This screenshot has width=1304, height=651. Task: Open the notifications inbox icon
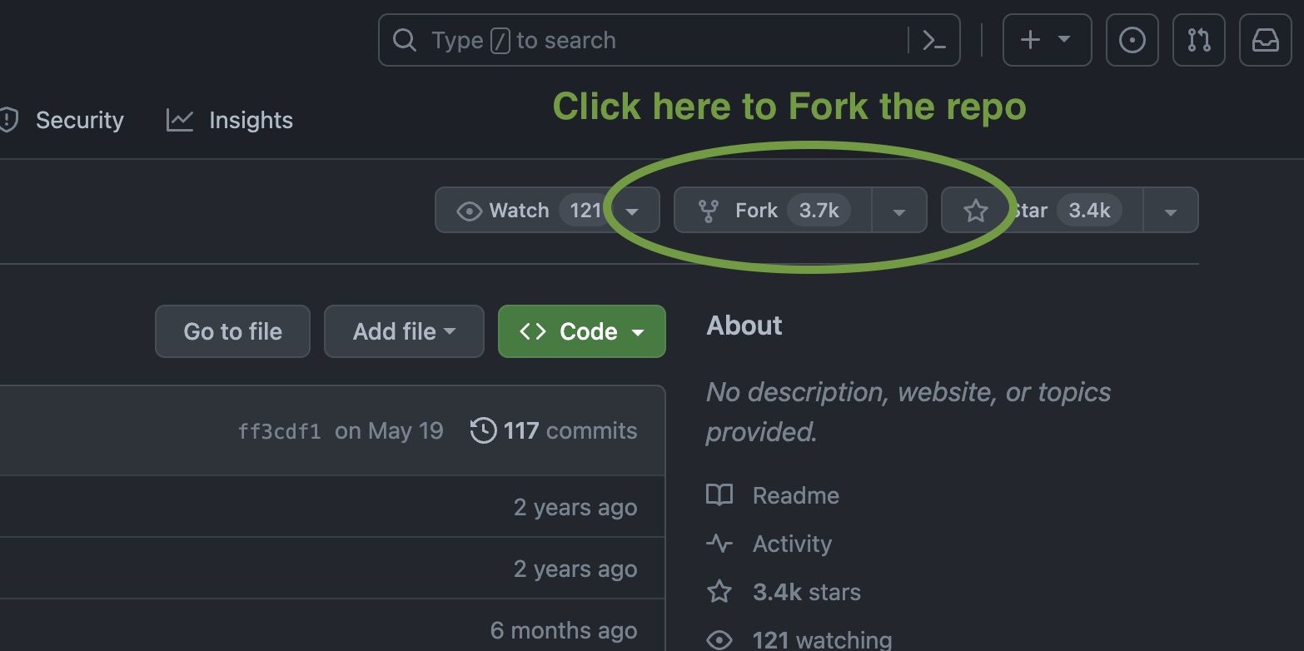click(1265, 40)
